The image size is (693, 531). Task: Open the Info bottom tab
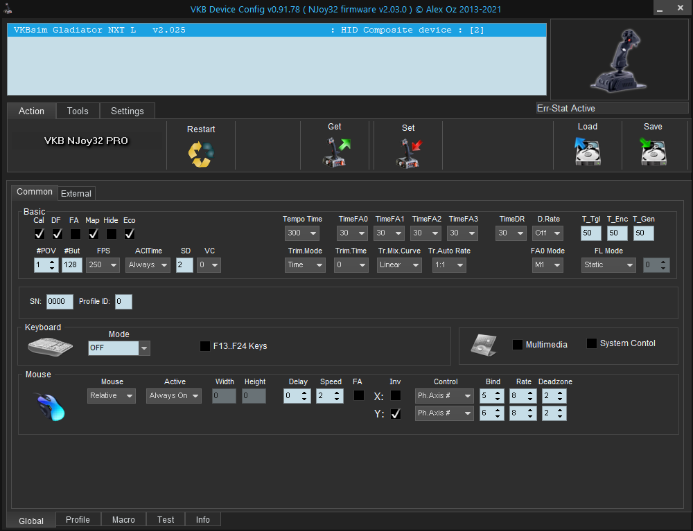203,519
